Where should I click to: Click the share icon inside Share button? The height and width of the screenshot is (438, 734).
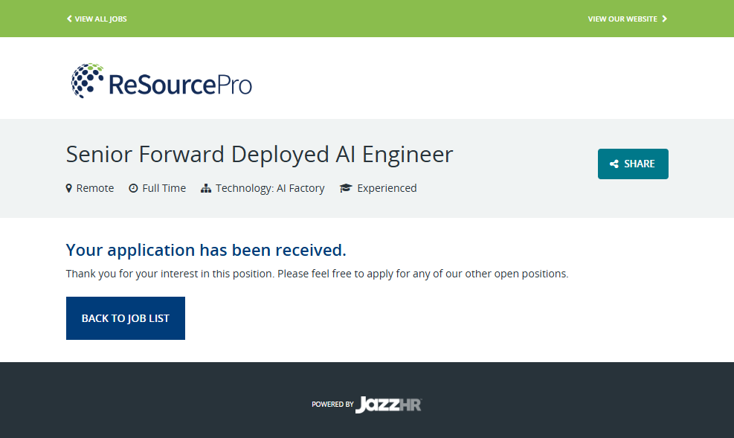coord(614,164)
